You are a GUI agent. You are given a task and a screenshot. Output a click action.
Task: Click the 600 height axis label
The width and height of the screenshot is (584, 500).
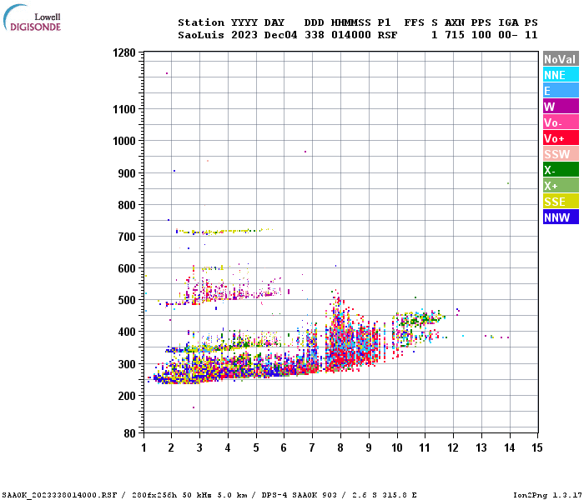click(127, 268)
